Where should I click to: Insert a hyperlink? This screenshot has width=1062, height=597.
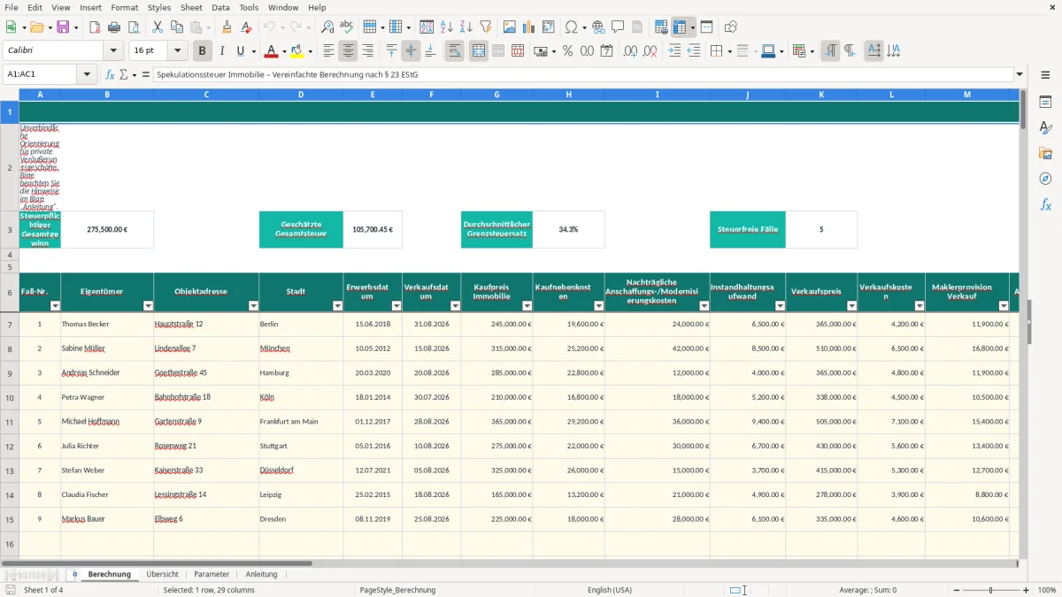[598, 27]
